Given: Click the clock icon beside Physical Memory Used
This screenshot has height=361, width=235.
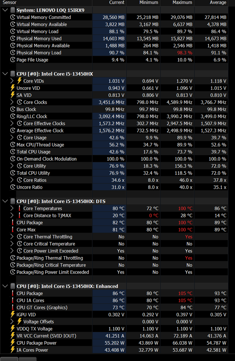Looking at the screenshot, I should pyautogui.click(x=13, y=39).
